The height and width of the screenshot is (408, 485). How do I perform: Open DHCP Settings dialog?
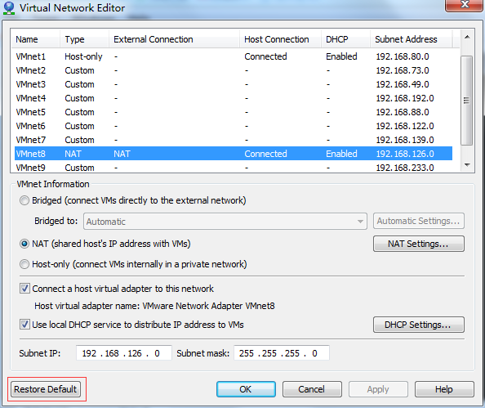click(x=419, y=325)
